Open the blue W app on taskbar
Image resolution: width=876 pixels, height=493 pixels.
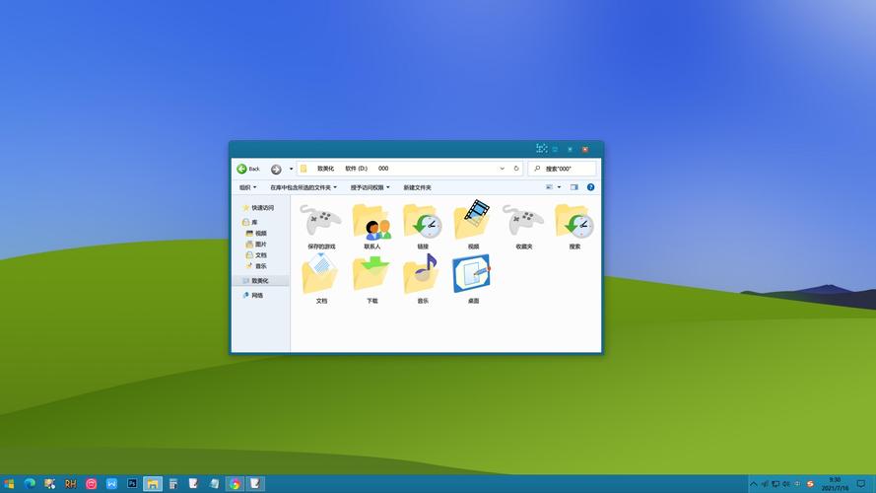(111, 483)
